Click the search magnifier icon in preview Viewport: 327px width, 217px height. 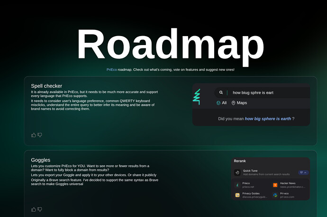coord(221,92)
